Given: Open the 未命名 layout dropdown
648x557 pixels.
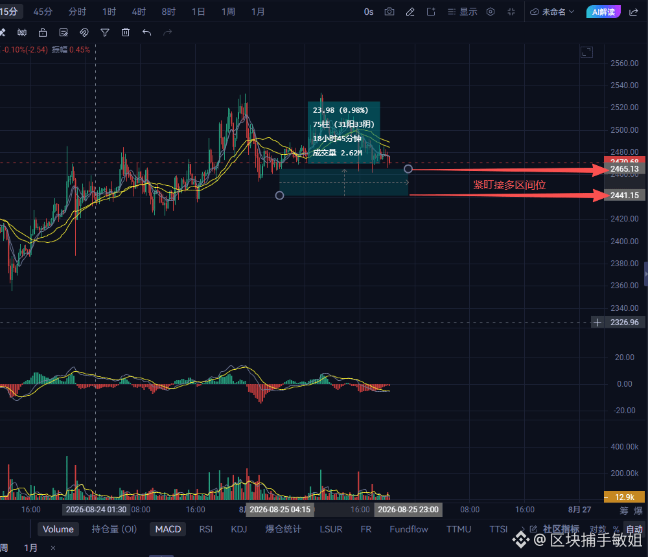Looking at the screenshot, I should coord(552,12).
